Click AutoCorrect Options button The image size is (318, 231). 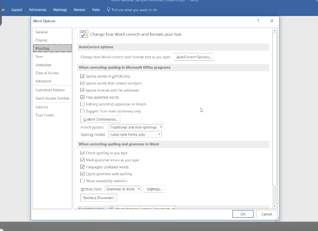coord(194,57)
